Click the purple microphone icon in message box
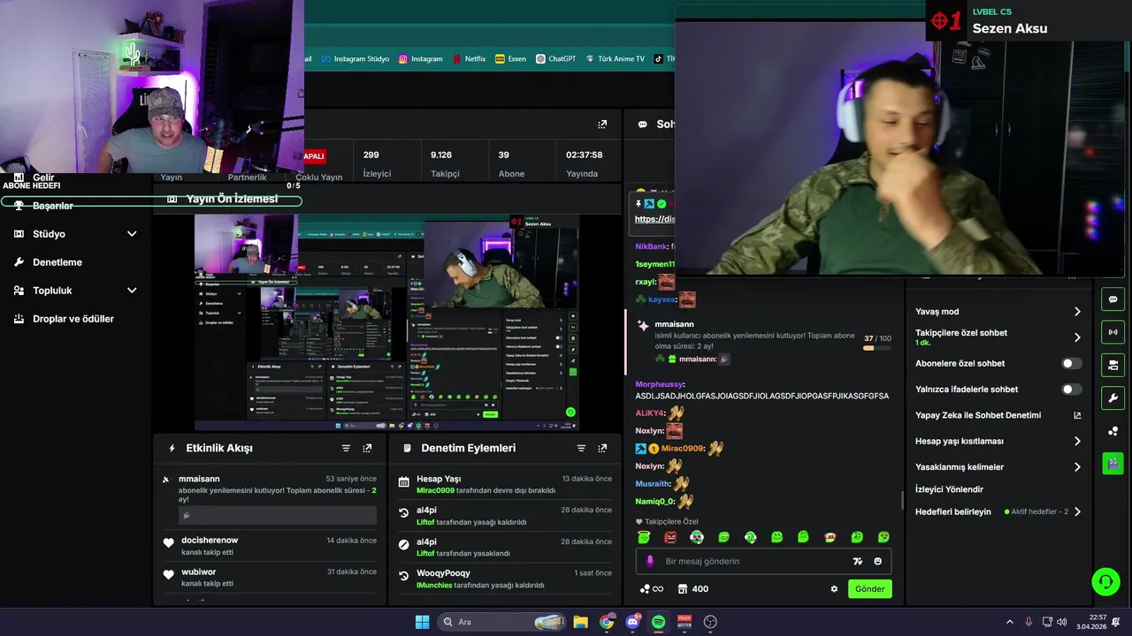 650,561
